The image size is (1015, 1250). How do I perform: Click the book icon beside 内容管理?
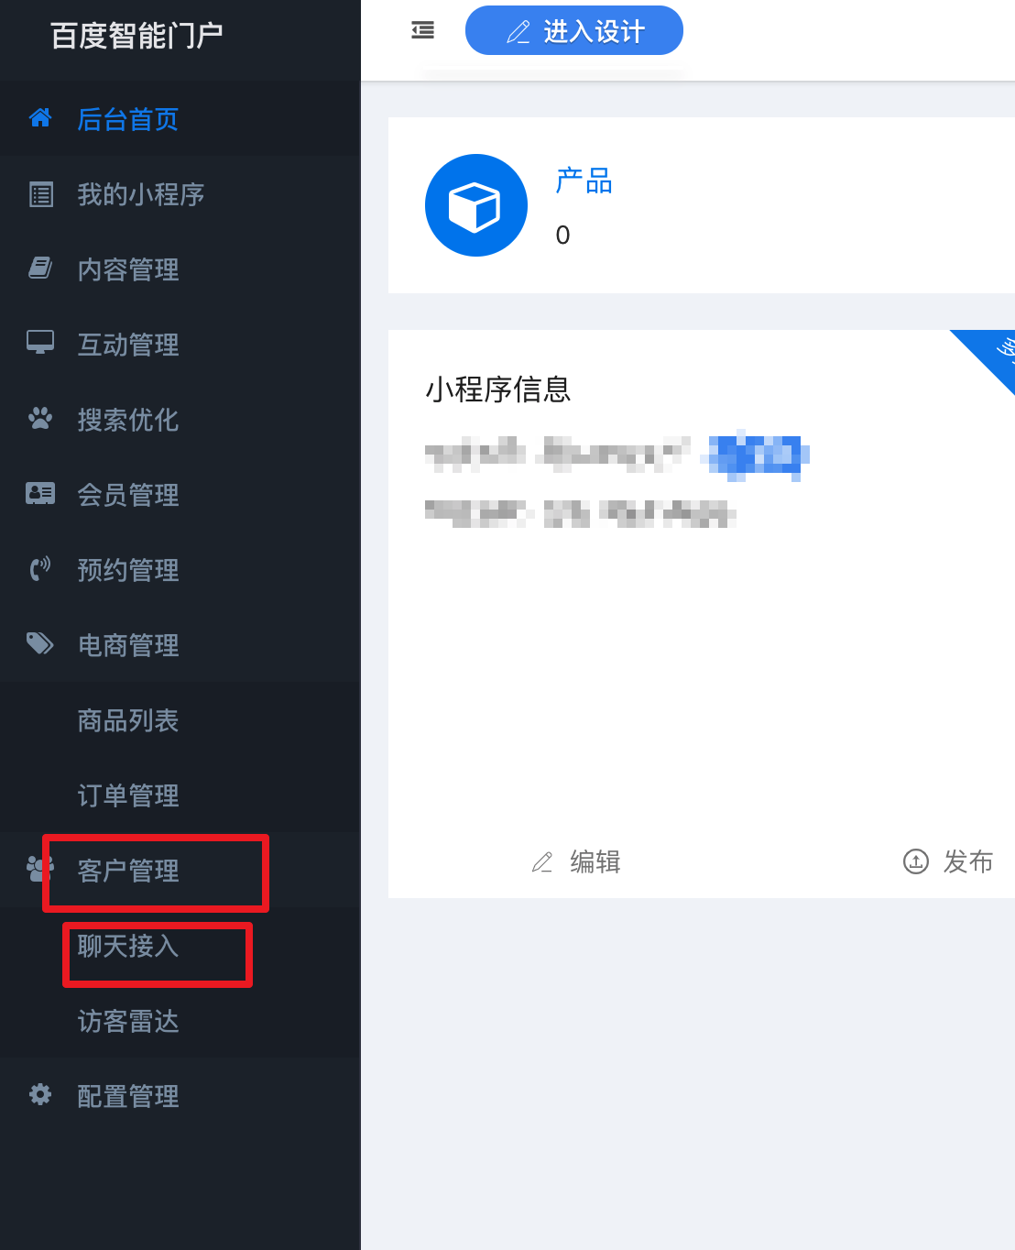(40, 268)
